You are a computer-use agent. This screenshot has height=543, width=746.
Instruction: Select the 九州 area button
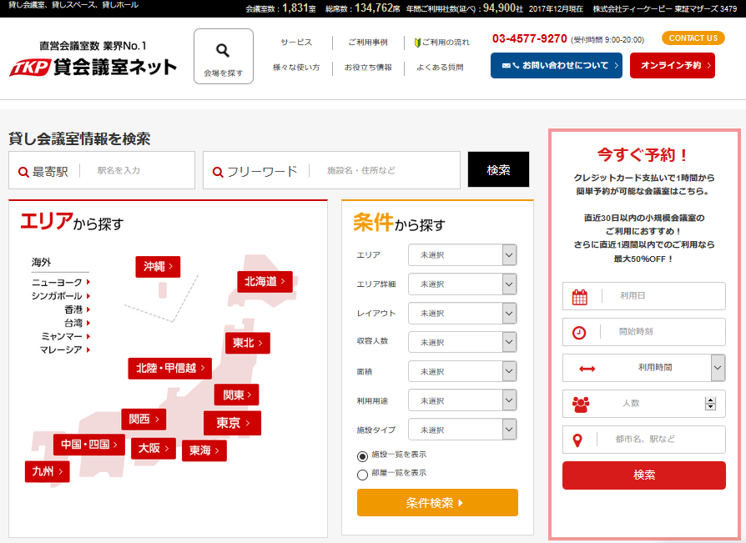coord(47,471)
